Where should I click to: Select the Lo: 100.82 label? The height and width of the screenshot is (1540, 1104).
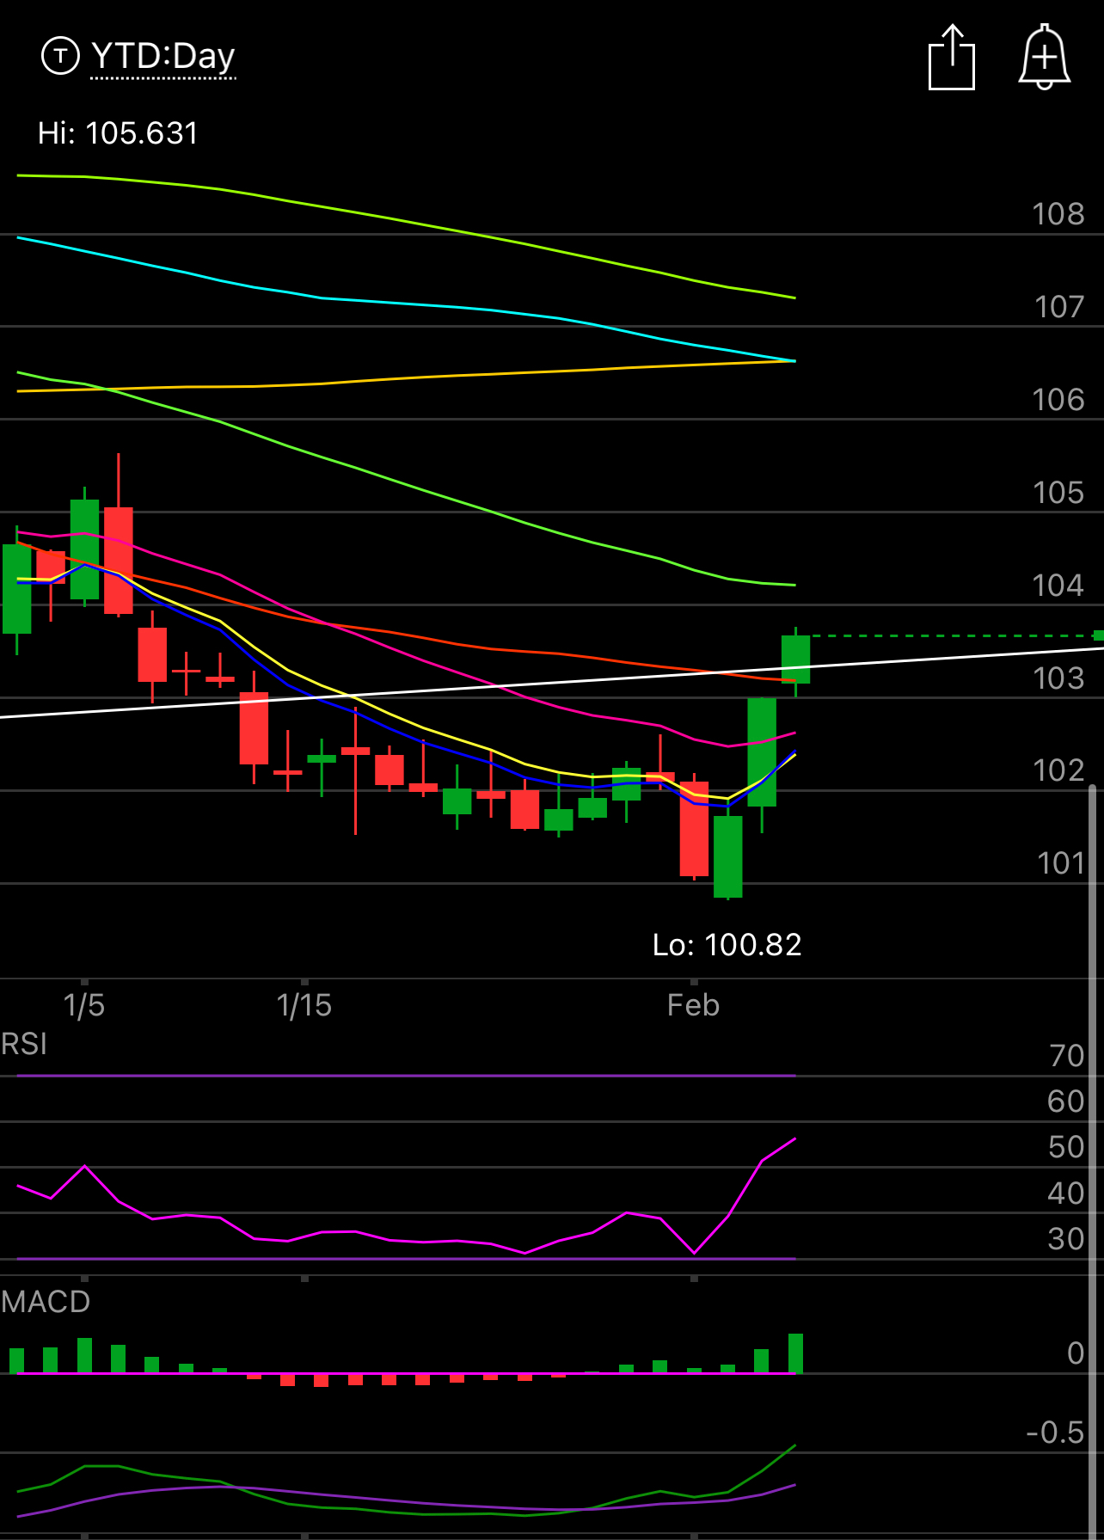point(727,945)
